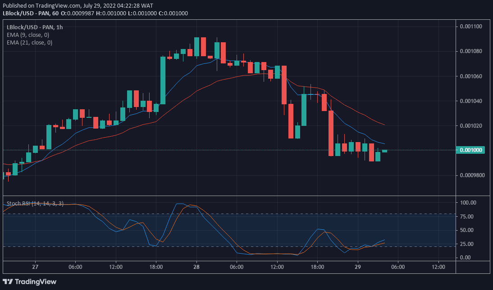Viewport: 493px width, 290px height.
Task: Click the 0.001060 price axis label
Action: pos(471,76)
